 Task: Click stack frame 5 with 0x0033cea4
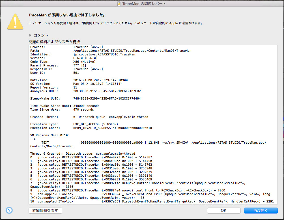tap(91, 176)
